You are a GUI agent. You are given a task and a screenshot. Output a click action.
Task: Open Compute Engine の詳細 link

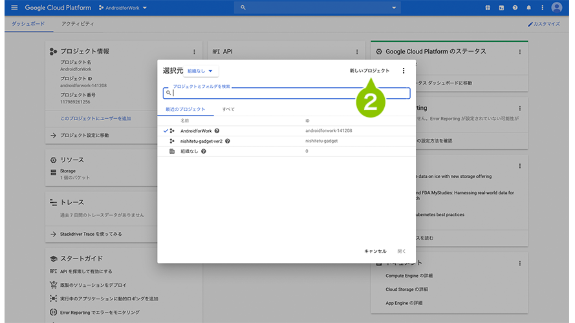409,276
